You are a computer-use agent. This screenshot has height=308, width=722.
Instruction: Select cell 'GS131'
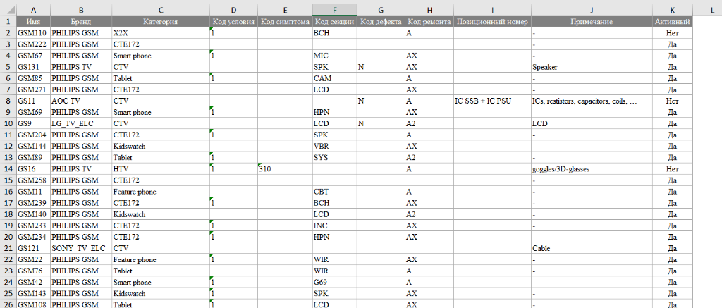tap(33, 67)
